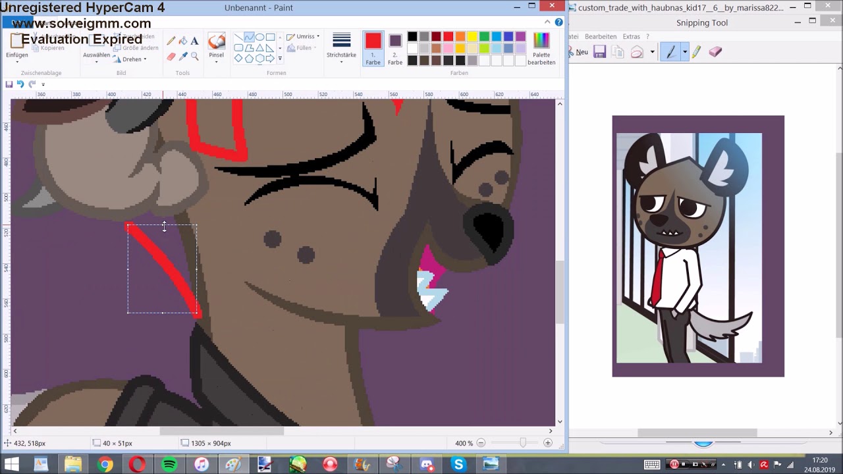Copy the snip in Snipping Tool
Image resolution: width=843 pixels, height=474 pixels.
[618, 52]
